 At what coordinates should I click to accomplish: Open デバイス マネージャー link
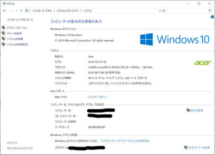click(x=17, y=28)
